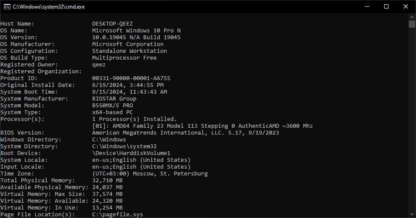Click the System Model value B550MX/E PRO
416x218 pixels.
[113, 105]
